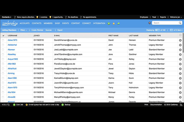Click the lightbulb icon beside 1 overdue
Image resolution: width=184 pixels, height=122 pixels.
[x=37, y=17]
